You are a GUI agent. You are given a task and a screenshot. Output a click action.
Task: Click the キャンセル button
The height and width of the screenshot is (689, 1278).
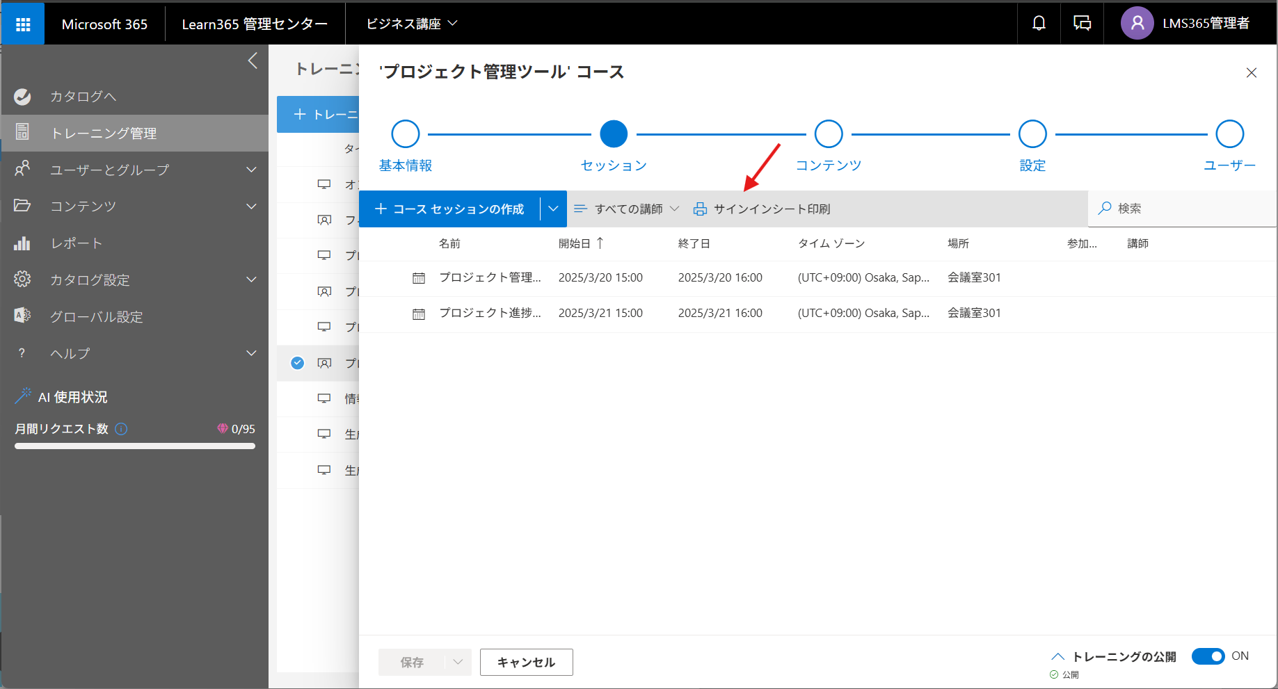[527, 662]
